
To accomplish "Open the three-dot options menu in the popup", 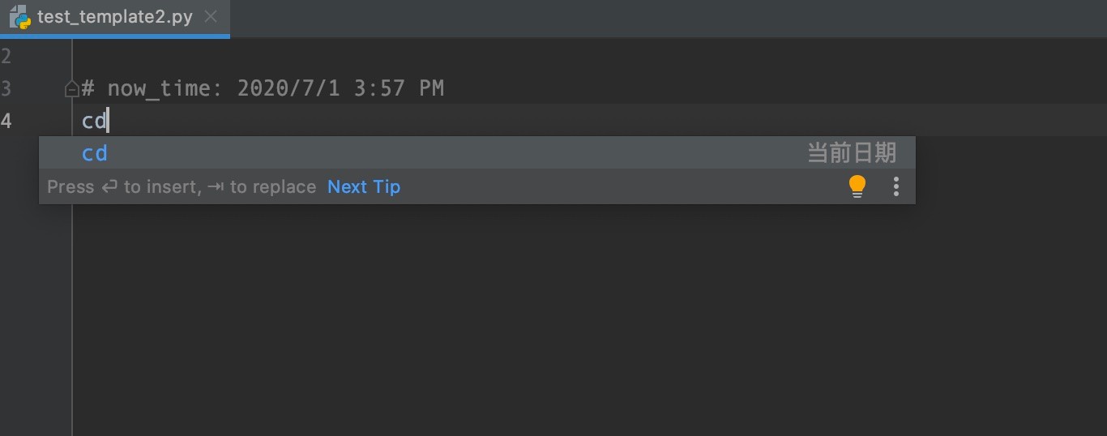I will (896, 186).
